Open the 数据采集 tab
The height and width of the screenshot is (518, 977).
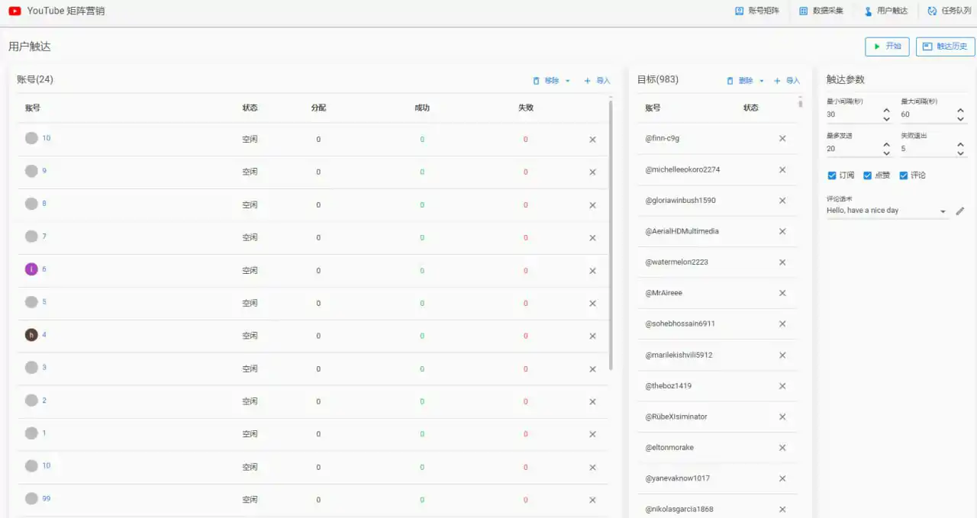[821, 11]
